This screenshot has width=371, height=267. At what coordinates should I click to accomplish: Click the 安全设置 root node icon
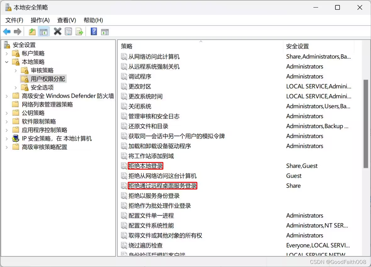(x=7, y=45)
